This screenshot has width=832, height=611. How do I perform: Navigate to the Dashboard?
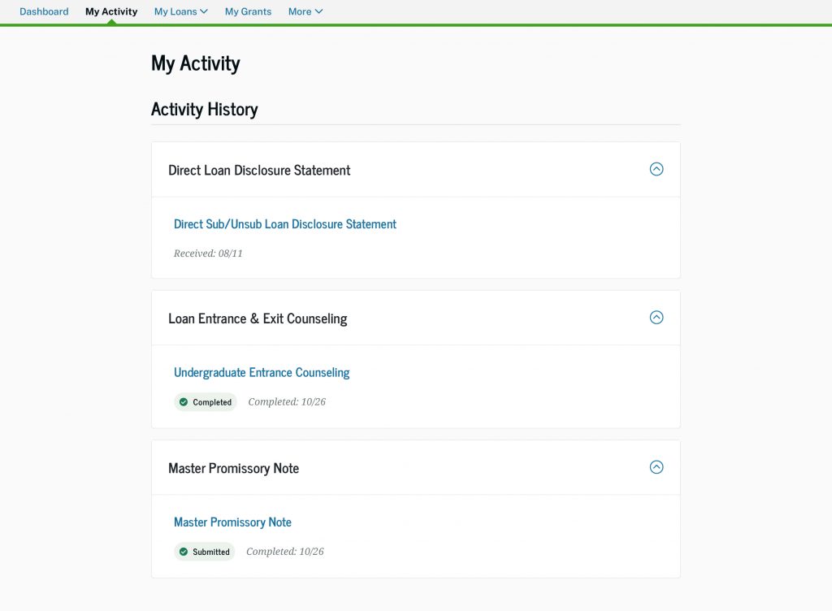tap(44, 11)
